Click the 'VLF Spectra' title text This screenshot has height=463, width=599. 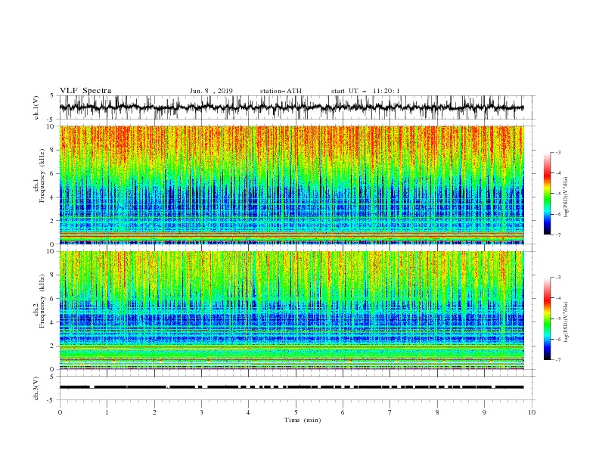pyautogui.click(x=85, y=91)
